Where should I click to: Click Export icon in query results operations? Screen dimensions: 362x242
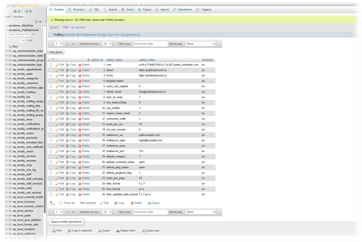pyautogui.click(x=100, y=231)
